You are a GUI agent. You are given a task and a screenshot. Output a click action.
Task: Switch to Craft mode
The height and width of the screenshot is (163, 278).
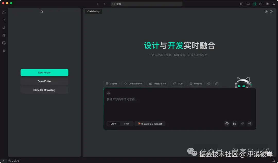113,124
